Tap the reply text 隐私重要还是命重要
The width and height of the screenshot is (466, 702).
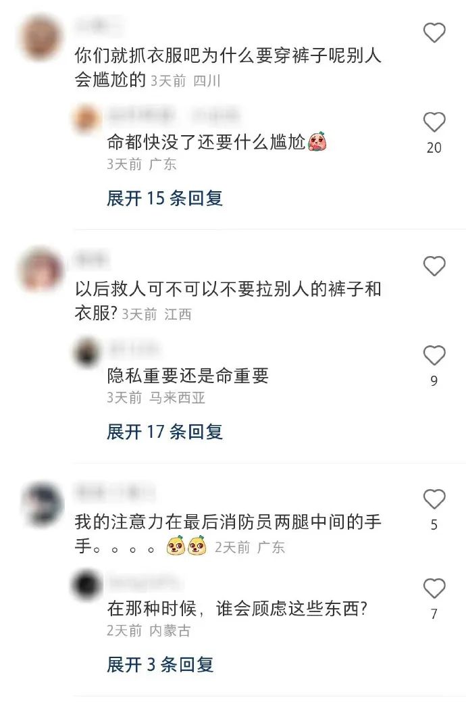tap(188, 376)
